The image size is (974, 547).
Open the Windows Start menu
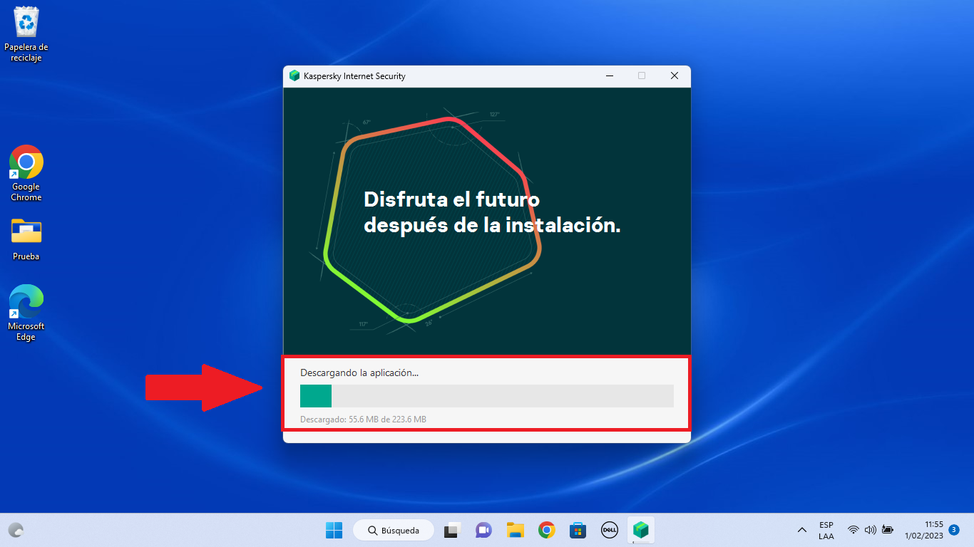point(334,530)
